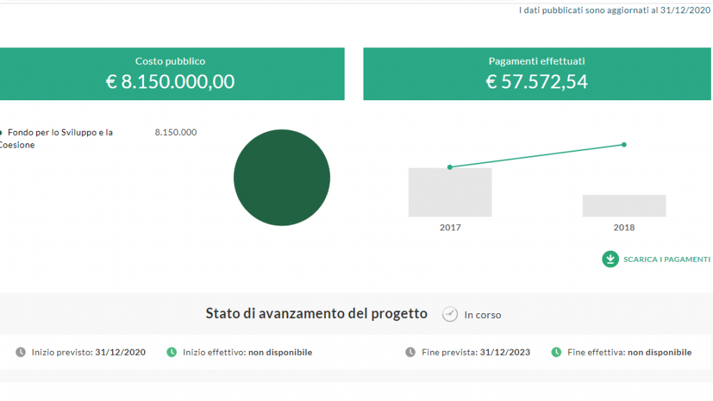Image resolution: width=713 pixels, height=401 pixels.
Task: Click gray clock icon beside Inizio previsto
Action: 20,352
